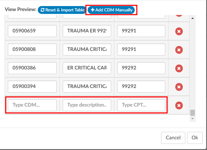This screenshot has height=150, width=207.
Task: Click the Type description.. field
Action: click(87, 105)
